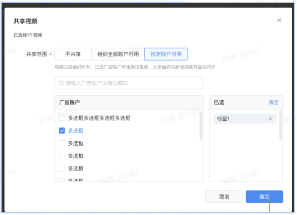Select the 指定账户可用 sharing option
The height and width of the screenshot is (215, 297).
point(166,54)
